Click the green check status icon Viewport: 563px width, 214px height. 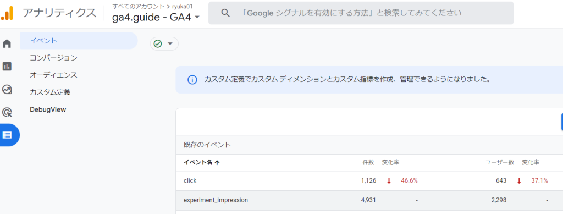[x=158, y=44]
